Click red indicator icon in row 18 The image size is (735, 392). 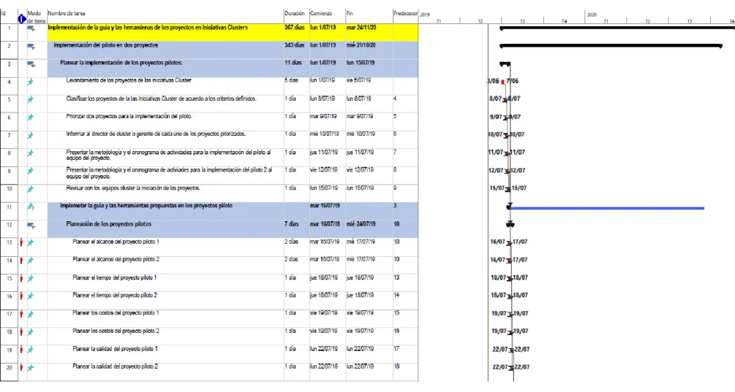[x=21, y=331]
